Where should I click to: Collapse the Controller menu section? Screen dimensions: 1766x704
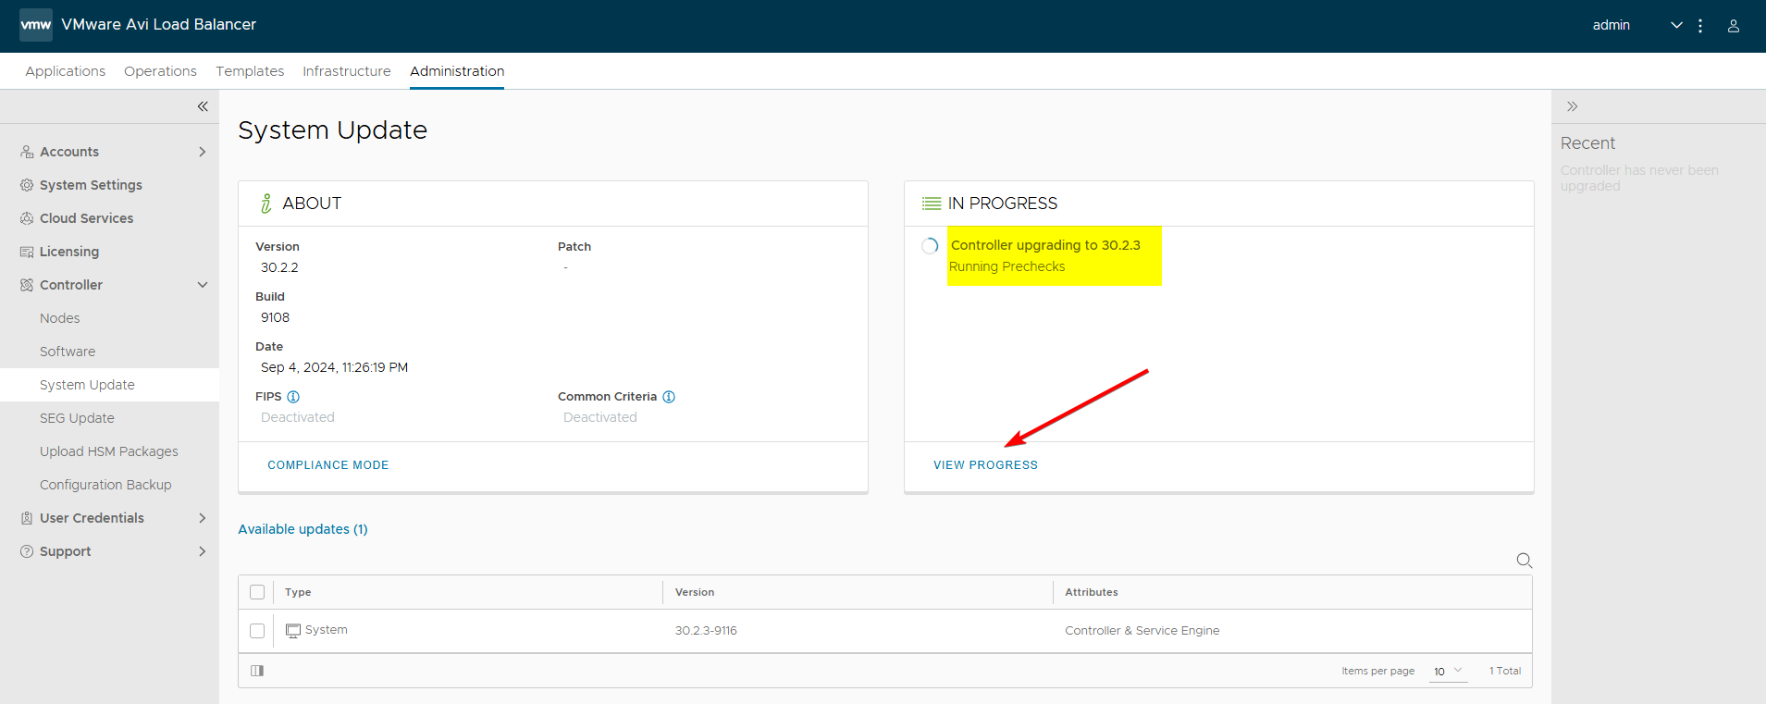tap(202, 285)
